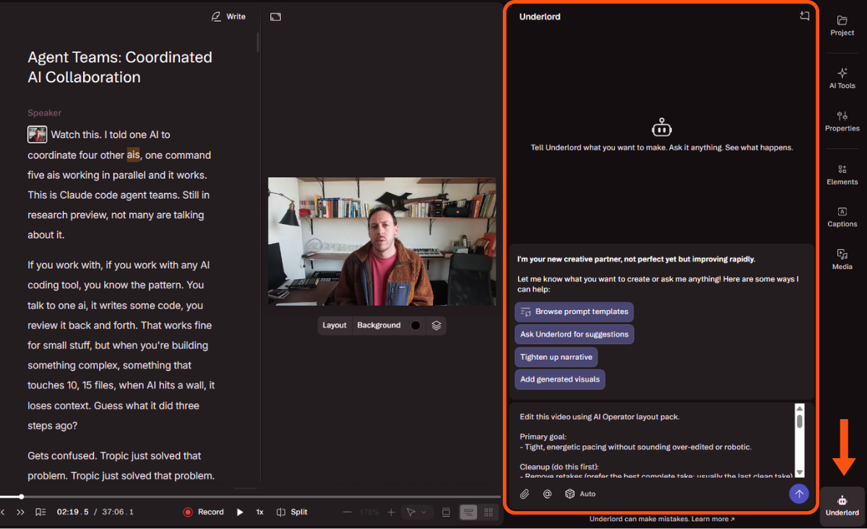Screen dimensions: 867x529
Task: Open the Elements panel
Action: click(x=842, y=175)
